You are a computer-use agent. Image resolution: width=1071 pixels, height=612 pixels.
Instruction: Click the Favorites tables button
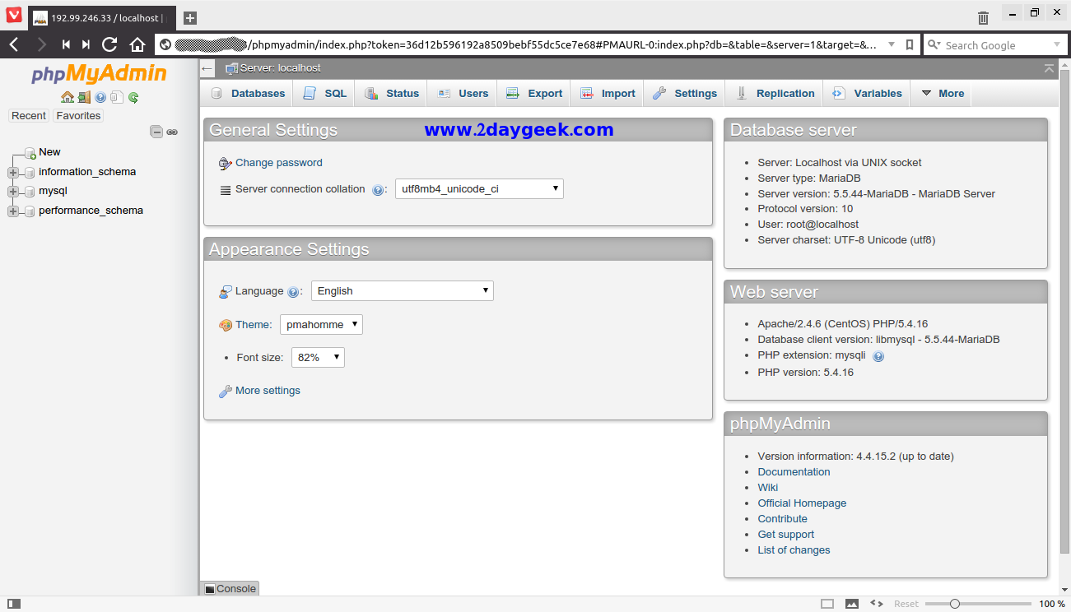coord(78,116)
